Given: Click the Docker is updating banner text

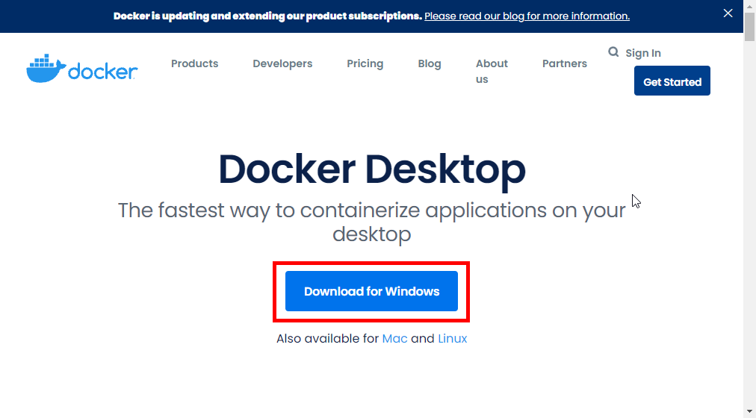Looking at the screenshot, I should click(267, 16).
